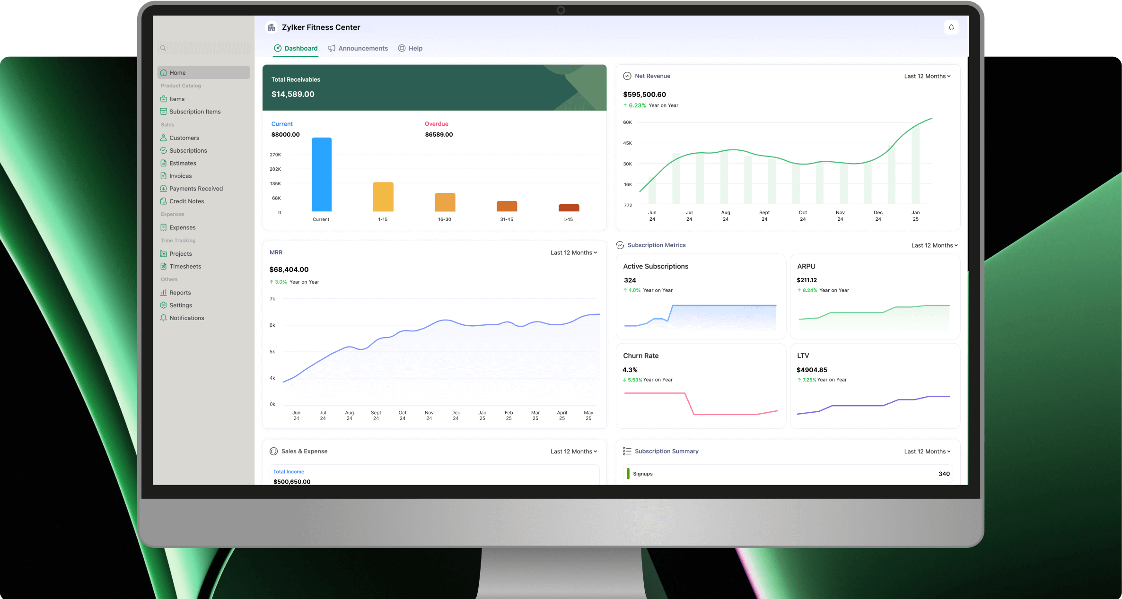Open Reports from the sidebar icon
Viewport: 1122px width, 599px height.
pos(164,292)
